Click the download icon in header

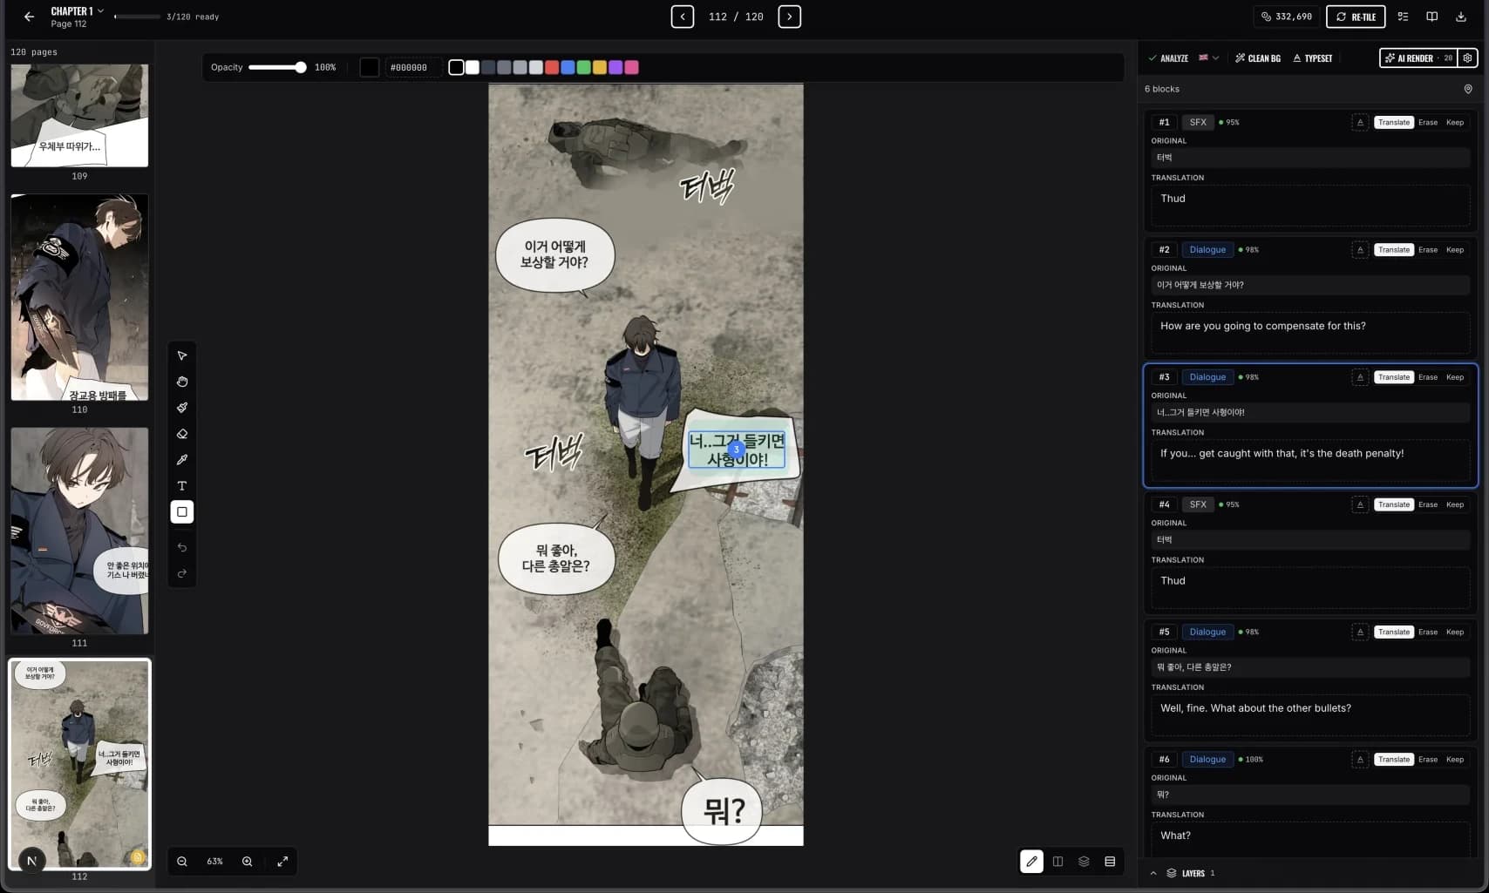[x=1461, y=17]
